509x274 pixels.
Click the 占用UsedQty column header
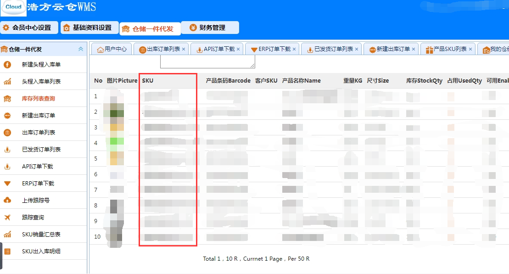464,80
